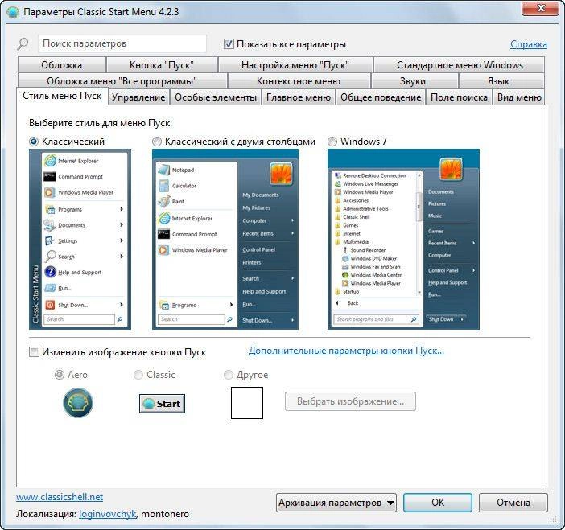565x530 pixels.
Task: Select Классический с двумя столбцами style
Action: click(157, 142)
